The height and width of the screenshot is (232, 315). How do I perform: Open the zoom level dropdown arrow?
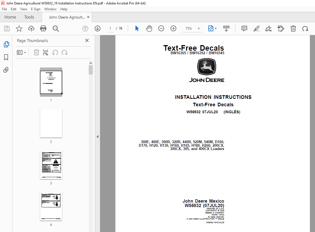(x=199, y=29)
